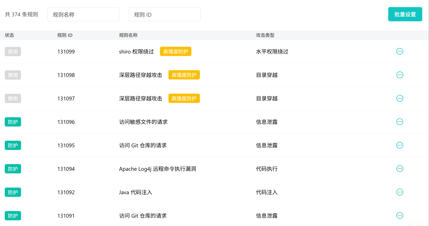429x226 pixels.
Task: Open more options for rule 131091
Action: pyautogui.click(x=400, y=216)
